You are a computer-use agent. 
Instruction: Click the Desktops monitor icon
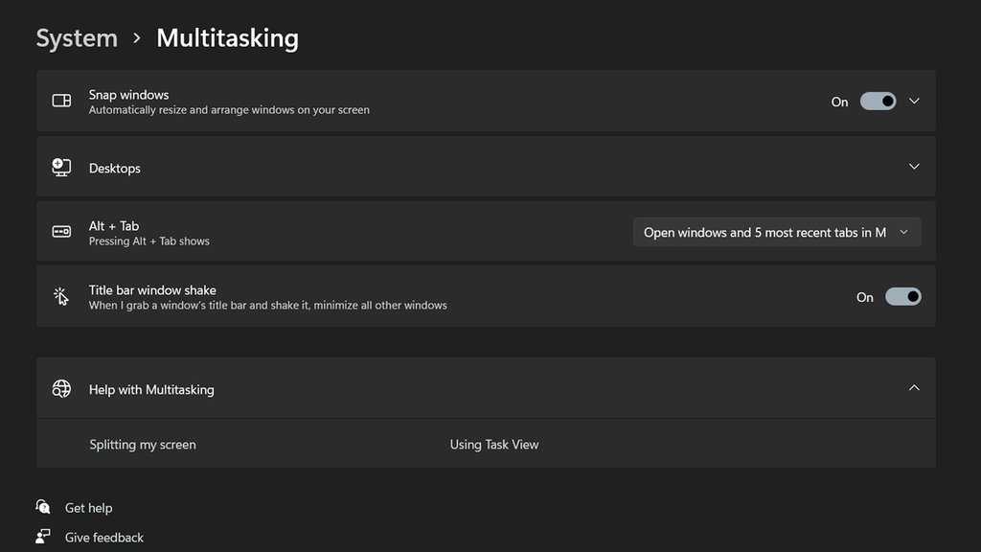[61, 167]
